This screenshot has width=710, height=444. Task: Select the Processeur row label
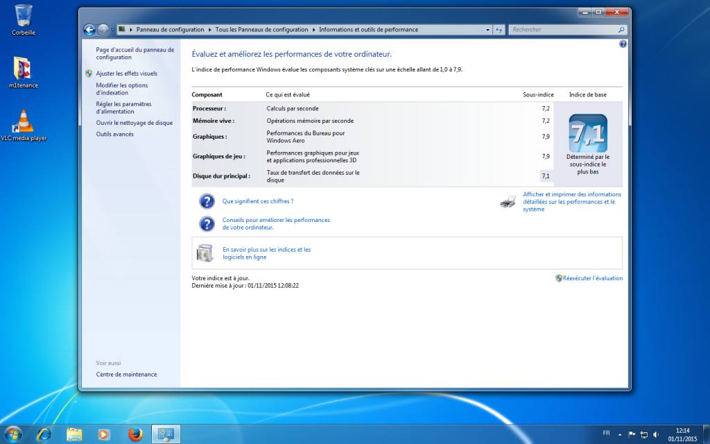(209, 109)
